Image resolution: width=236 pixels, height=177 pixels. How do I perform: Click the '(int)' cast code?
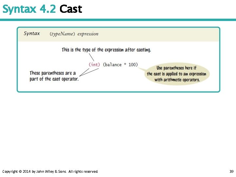tap(94, 65)
